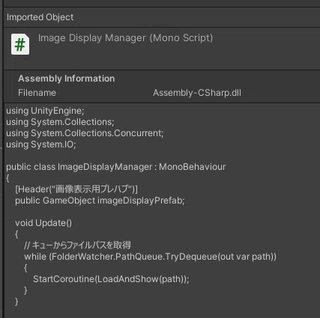Click the using System.IO; line
This screenshot has height=318, width=320.
click(41, 144)
